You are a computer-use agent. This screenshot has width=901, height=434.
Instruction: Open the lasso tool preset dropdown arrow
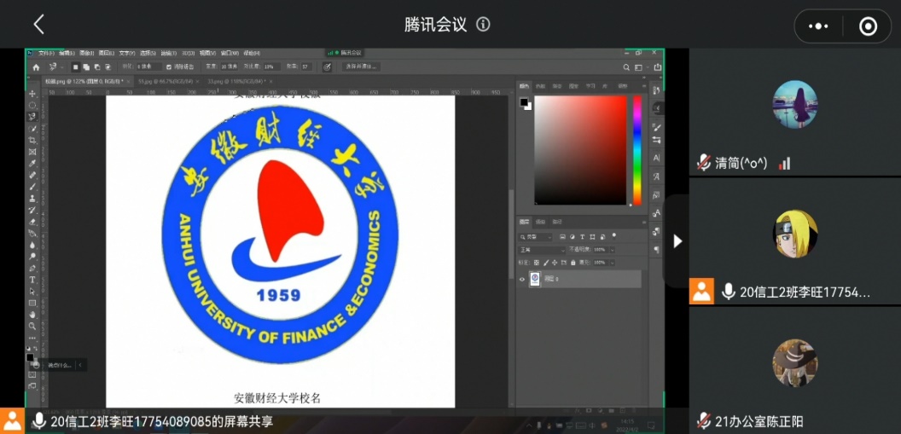tap(61, 67)
